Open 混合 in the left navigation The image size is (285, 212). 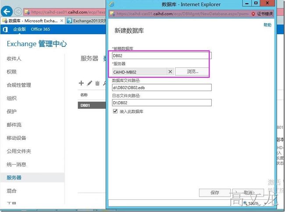pos(11,191)
